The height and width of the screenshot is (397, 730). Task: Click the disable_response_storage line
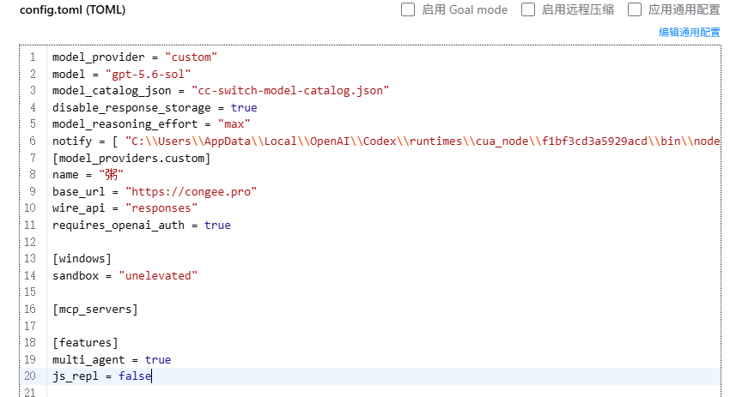tap(155, 107)
